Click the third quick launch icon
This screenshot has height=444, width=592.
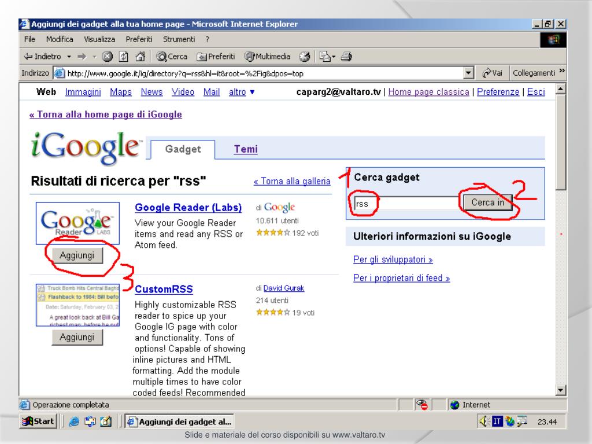tap(106, 421)
